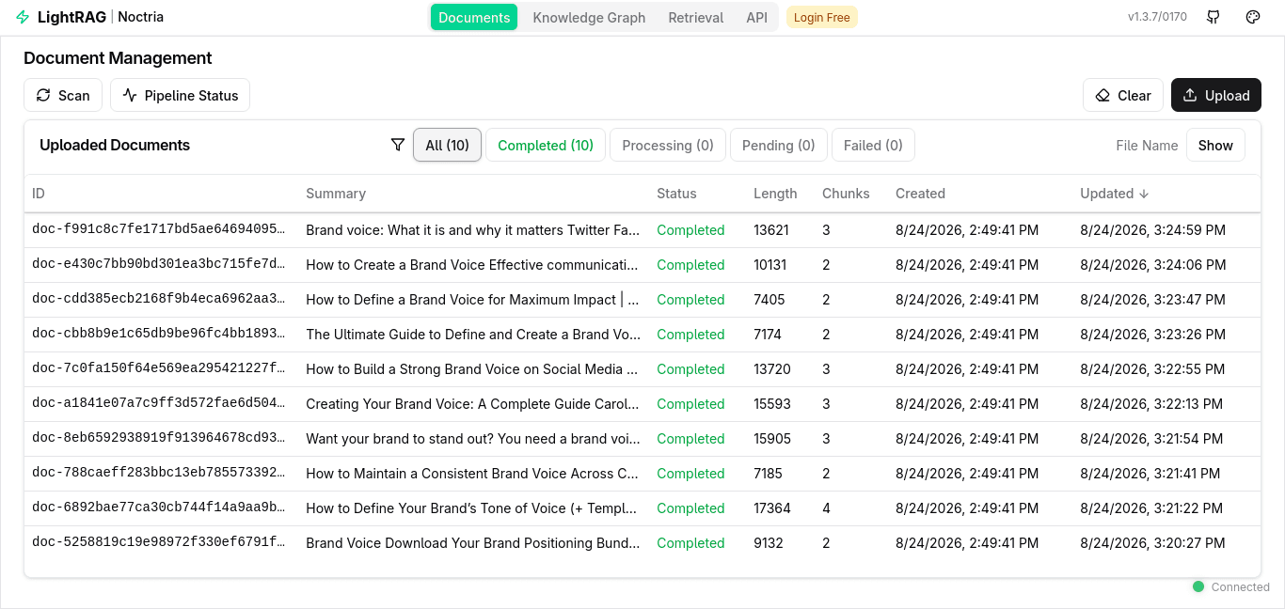This screenshot has height=609, width=1285.
Task: Open the color theme palette icon
Action: point(1253,17)
